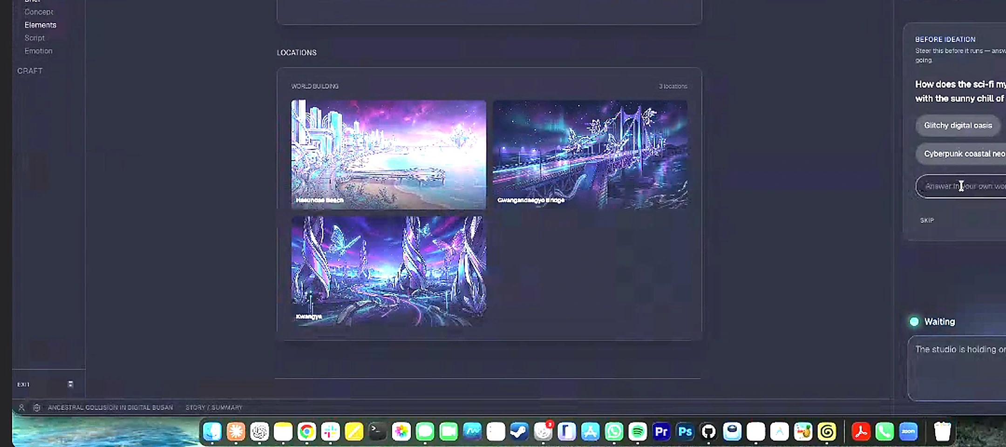Open the user profile icon in status bar
The image size is (1006, 447).
point(21,407)
